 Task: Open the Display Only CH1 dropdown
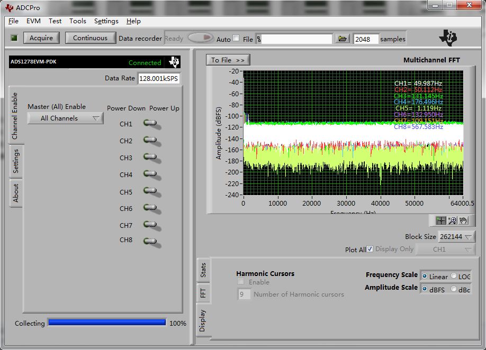coord(445,250)
